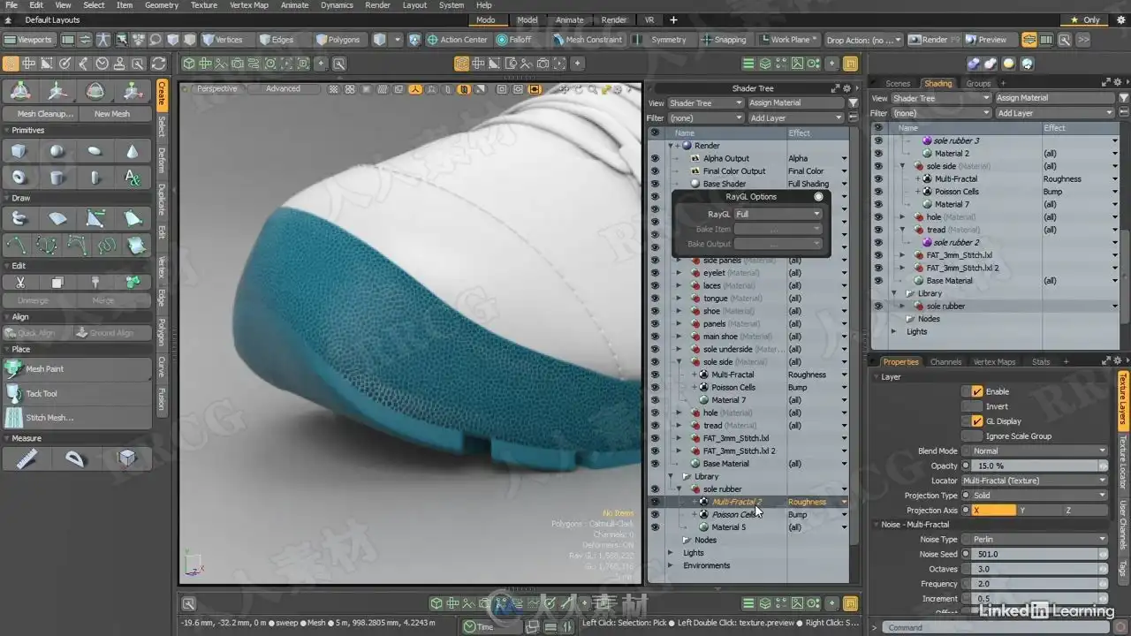Enable Ignore Scale Group option

click(x=977, y=436)
